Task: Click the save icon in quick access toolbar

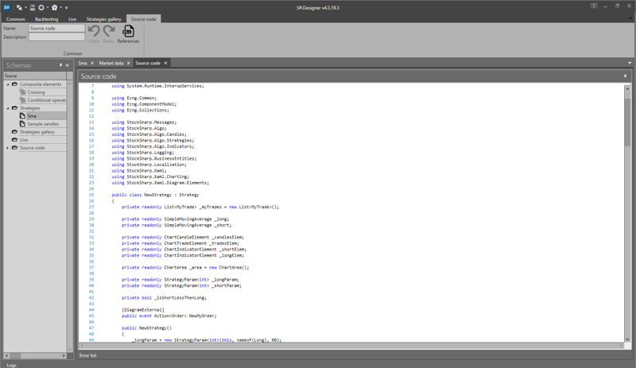Action: [x=32, y=7]
